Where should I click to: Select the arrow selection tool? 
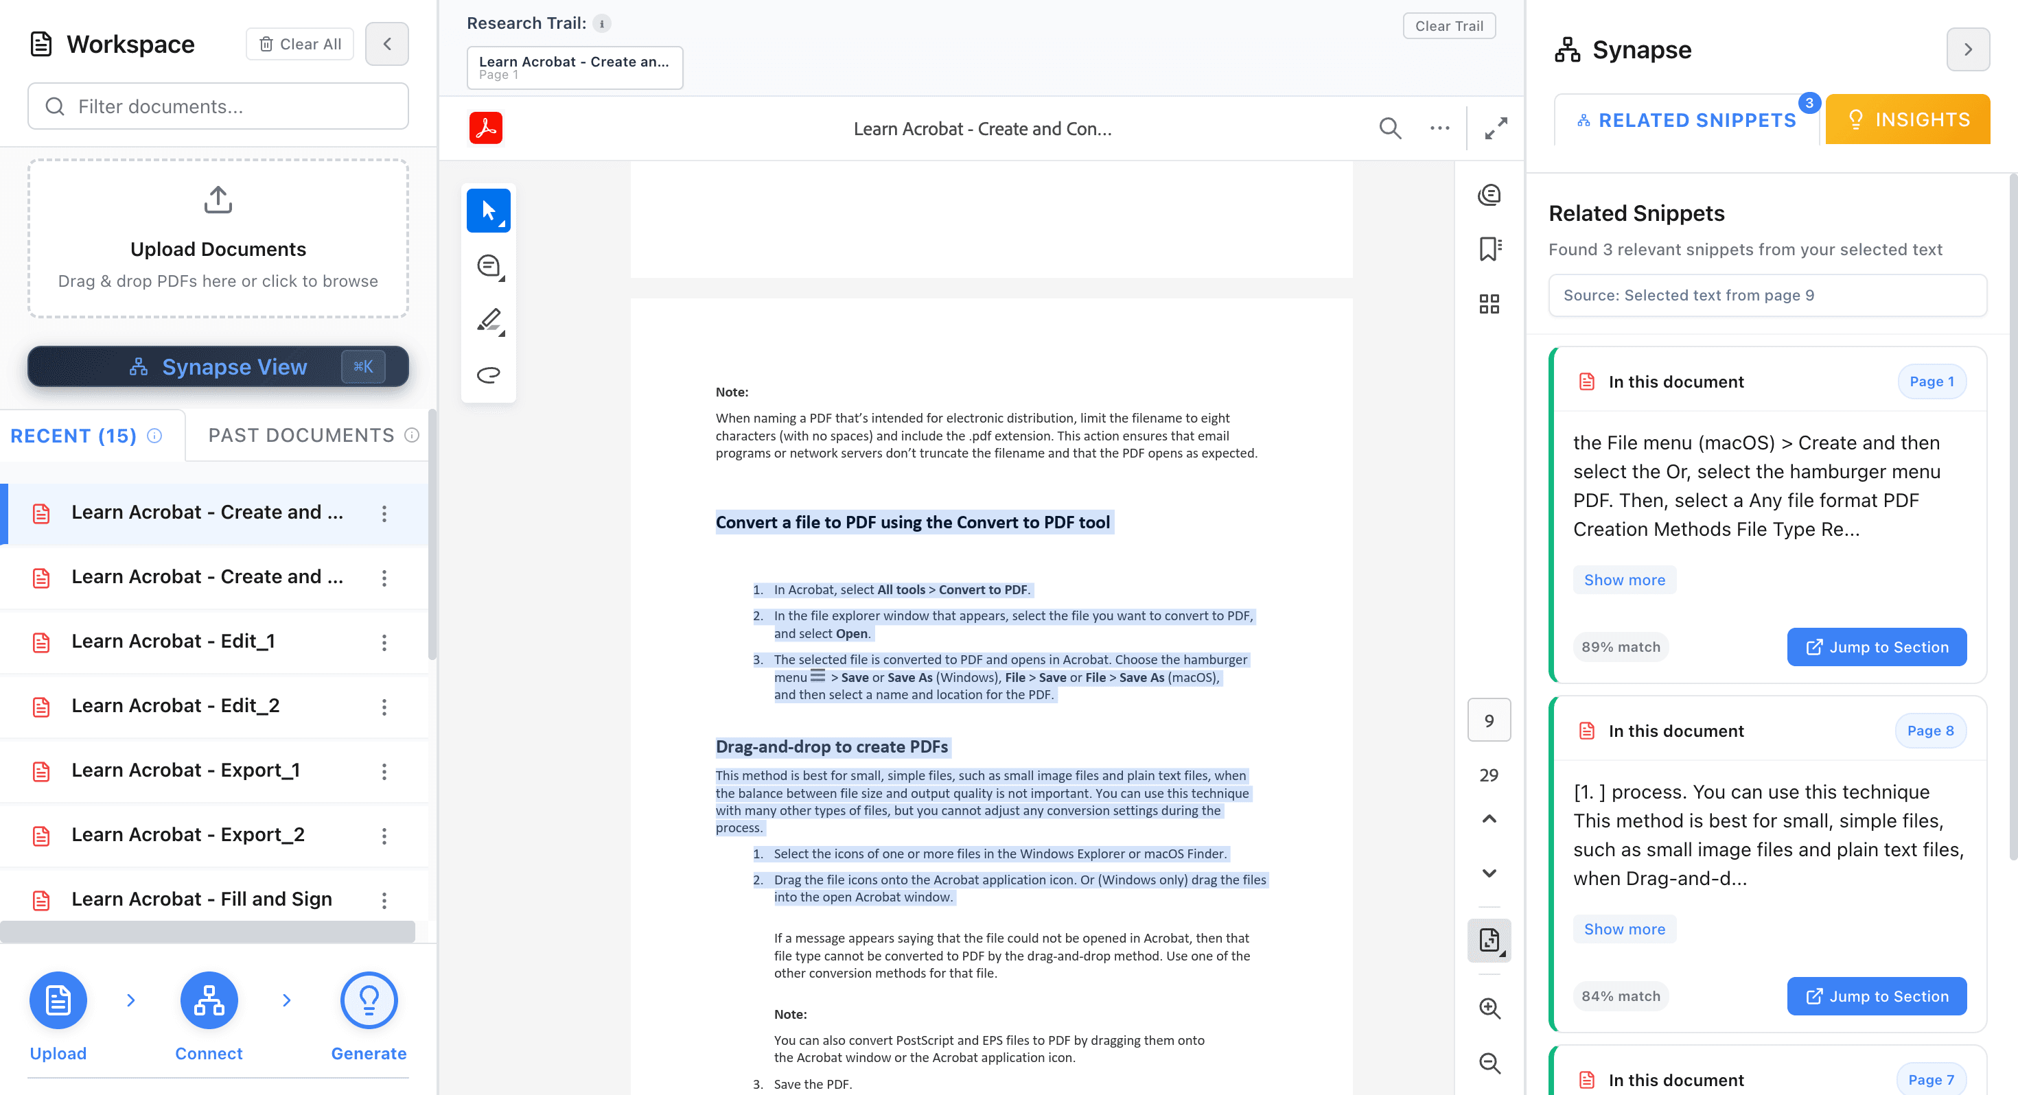point(488,211)
